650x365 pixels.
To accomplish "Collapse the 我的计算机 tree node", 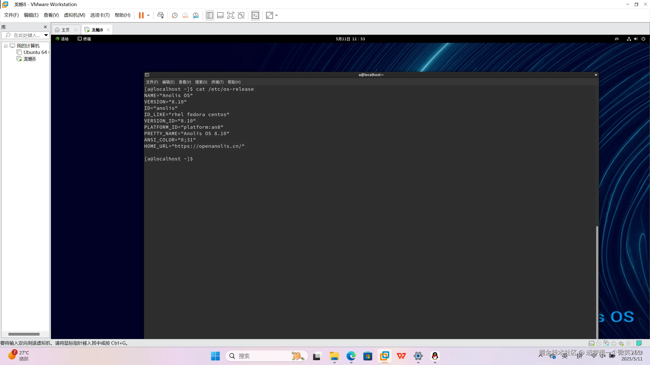I will tap(6, 46).
